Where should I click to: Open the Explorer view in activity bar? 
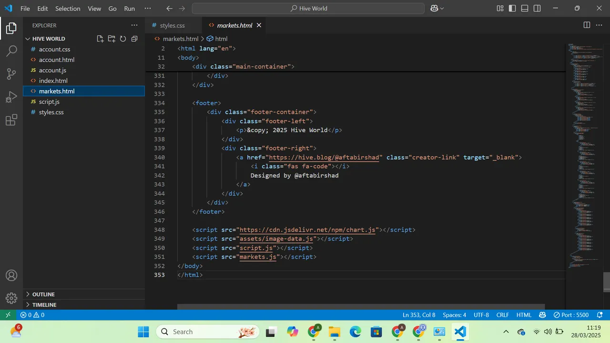click(x=11, y=29)
